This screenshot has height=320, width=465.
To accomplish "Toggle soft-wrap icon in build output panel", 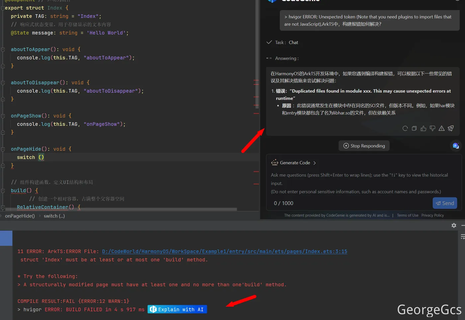I will pyautogui.click(x=462, y=237).
